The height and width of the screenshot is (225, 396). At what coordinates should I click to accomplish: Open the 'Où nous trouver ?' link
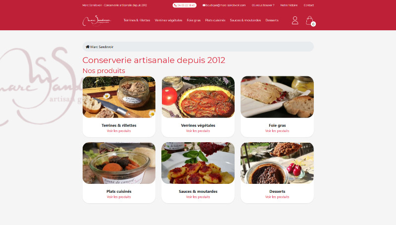coord(263,5)
